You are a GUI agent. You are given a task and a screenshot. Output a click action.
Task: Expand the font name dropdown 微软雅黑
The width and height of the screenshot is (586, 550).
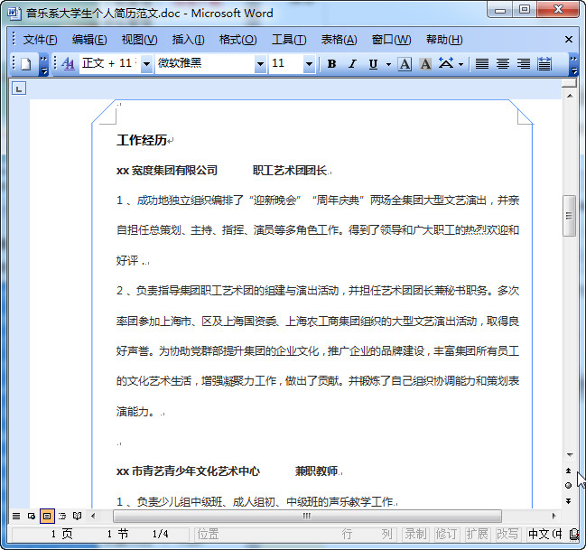[x=260, y=64]
